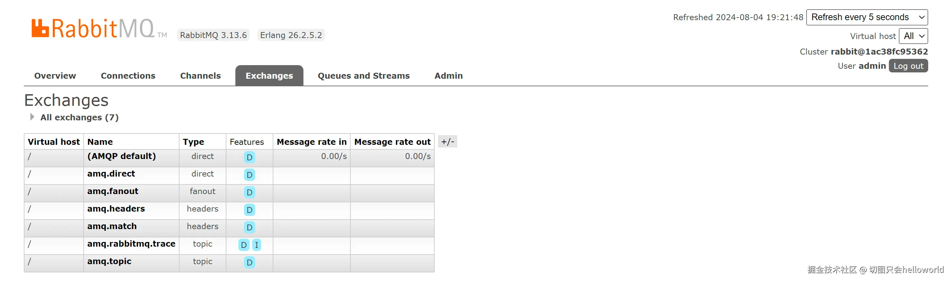This screenshot has width=952, height=282.
Task: Open the amq.rabbitmq.trace exchange link
Action: 131,244
